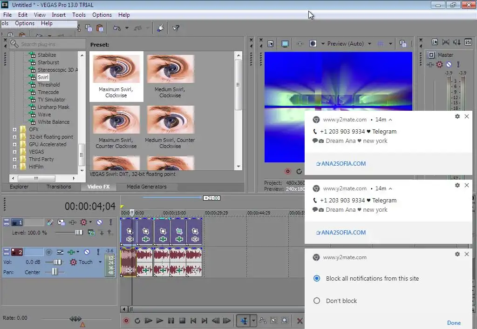Viewport: 477px width, 329px height.
Task: Click the Record button in transport bar
Action: [126, 321]
